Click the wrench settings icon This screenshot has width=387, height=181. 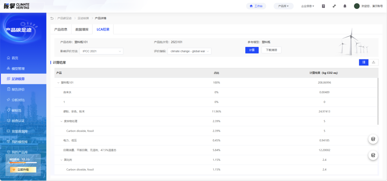334,6
